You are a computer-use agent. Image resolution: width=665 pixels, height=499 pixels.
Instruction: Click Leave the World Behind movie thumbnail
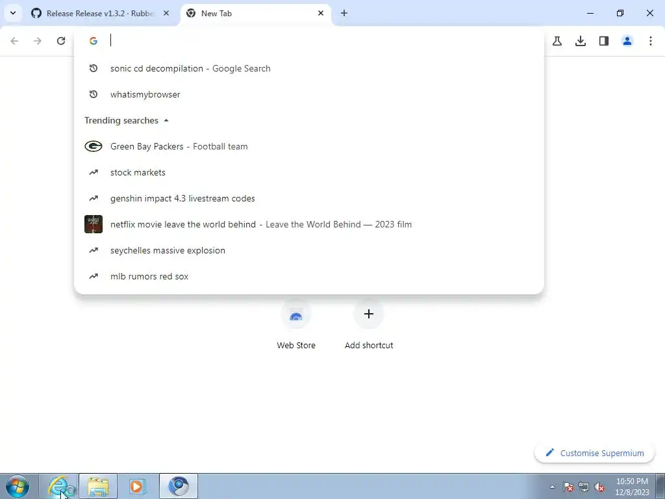(x=94, y=224)
